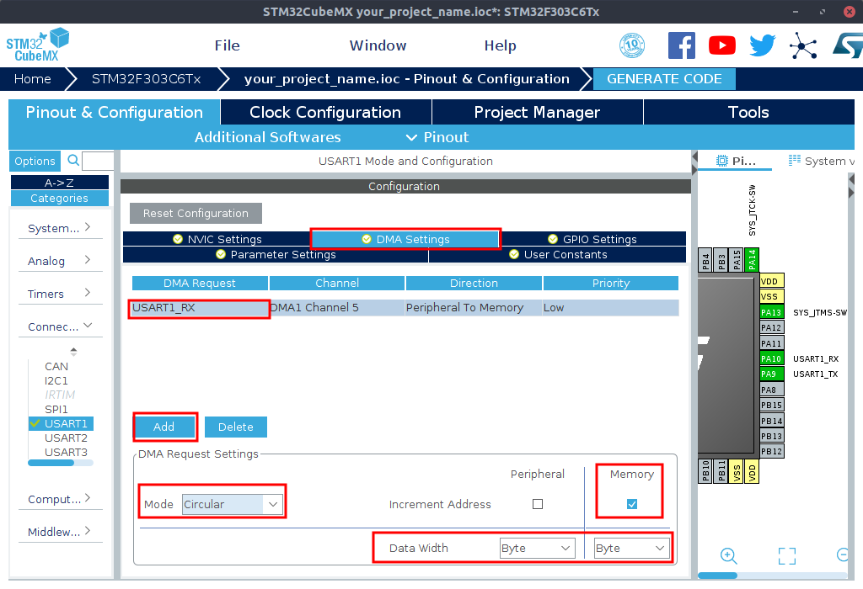
Task: Select USART2 in the connectivity list
Action: click(66, 438)
